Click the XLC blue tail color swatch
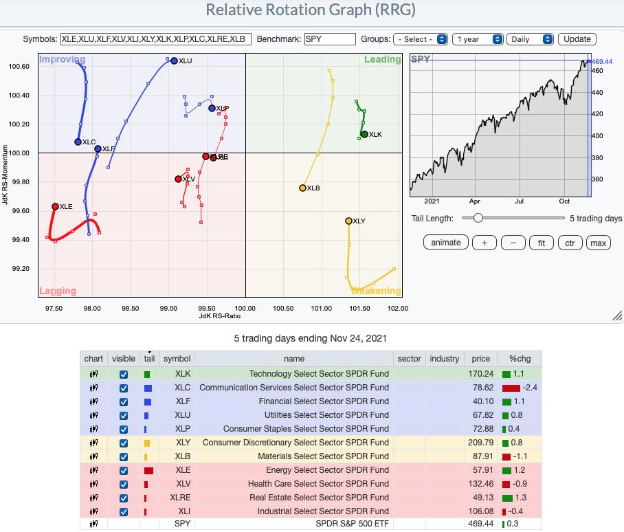624x532 pixels. [x=148, y=388]
